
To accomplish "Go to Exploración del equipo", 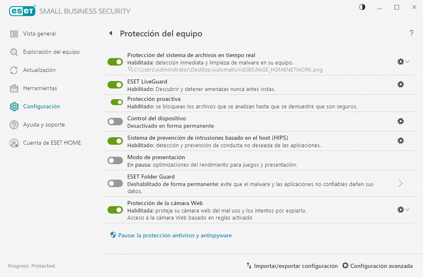I will pyautogui.click(x=51, y=52).
